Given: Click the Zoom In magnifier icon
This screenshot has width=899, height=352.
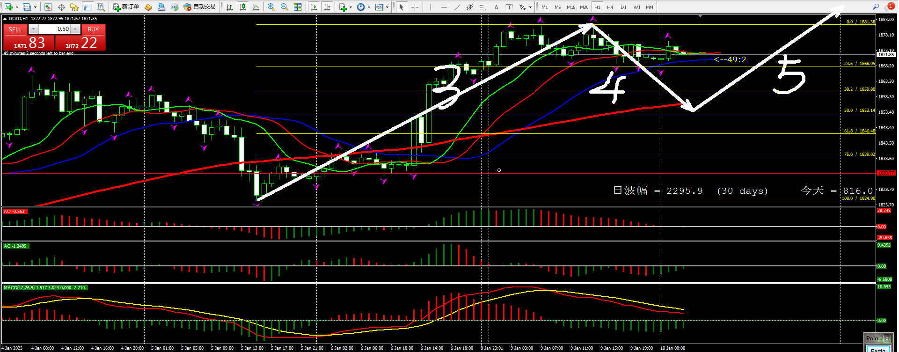Looking at the screenshot, I should 271,7.
